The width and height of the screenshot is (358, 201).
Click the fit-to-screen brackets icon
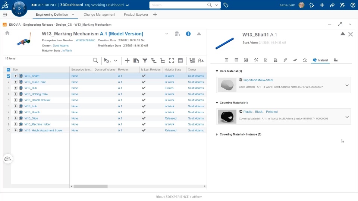(172, 60)
